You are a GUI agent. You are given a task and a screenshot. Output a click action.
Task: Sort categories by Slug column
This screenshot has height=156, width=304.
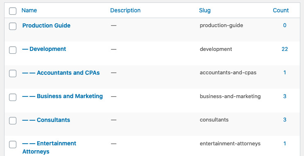(x=205, y=10)
